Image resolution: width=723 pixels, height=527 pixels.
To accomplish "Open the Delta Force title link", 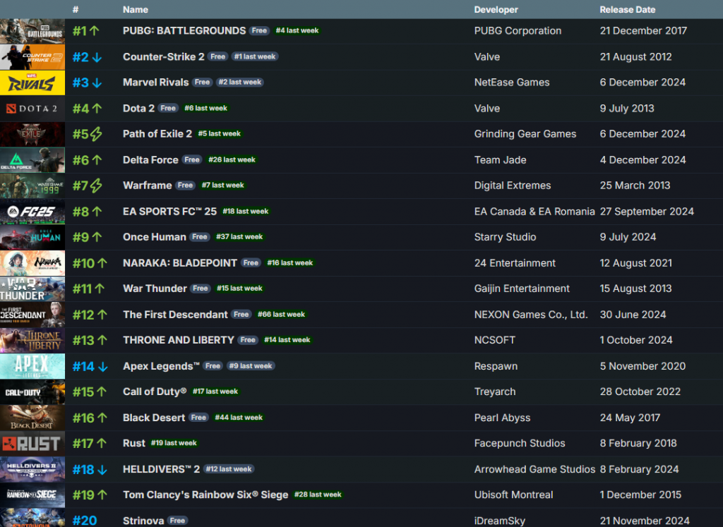I will (151, 160).
